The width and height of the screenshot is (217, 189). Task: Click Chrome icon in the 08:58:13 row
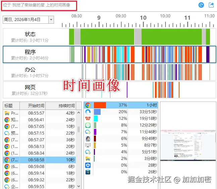[7, 147]
